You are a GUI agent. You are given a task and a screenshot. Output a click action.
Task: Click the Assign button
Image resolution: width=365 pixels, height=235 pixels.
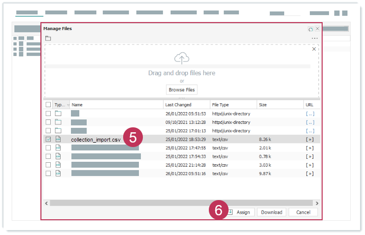click(x=240, y=212)
